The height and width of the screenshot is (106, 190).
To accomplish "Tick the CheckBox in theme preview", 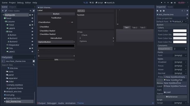I will (x=44, y=27).
